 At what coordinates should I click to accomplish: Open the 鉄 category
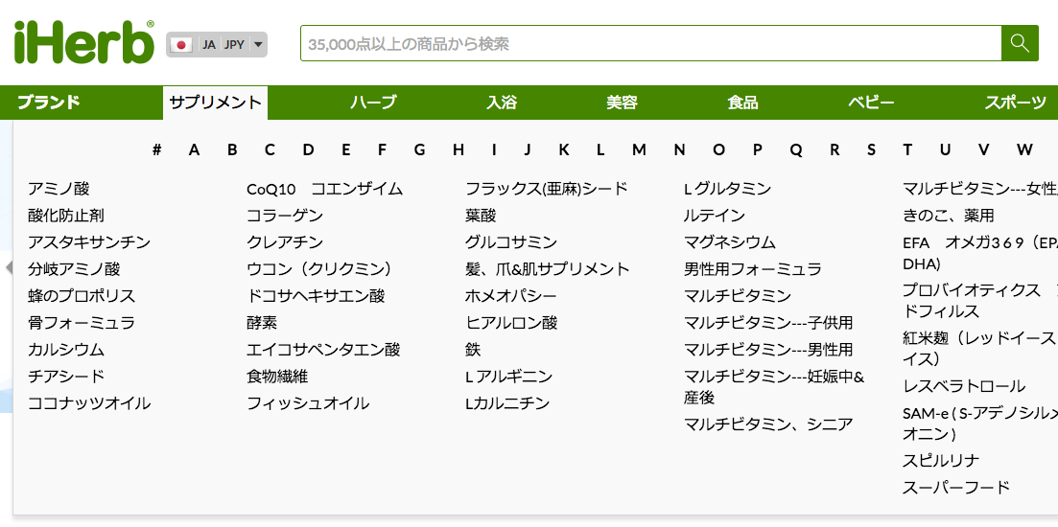pyautogui.click(x=473, y=350)
